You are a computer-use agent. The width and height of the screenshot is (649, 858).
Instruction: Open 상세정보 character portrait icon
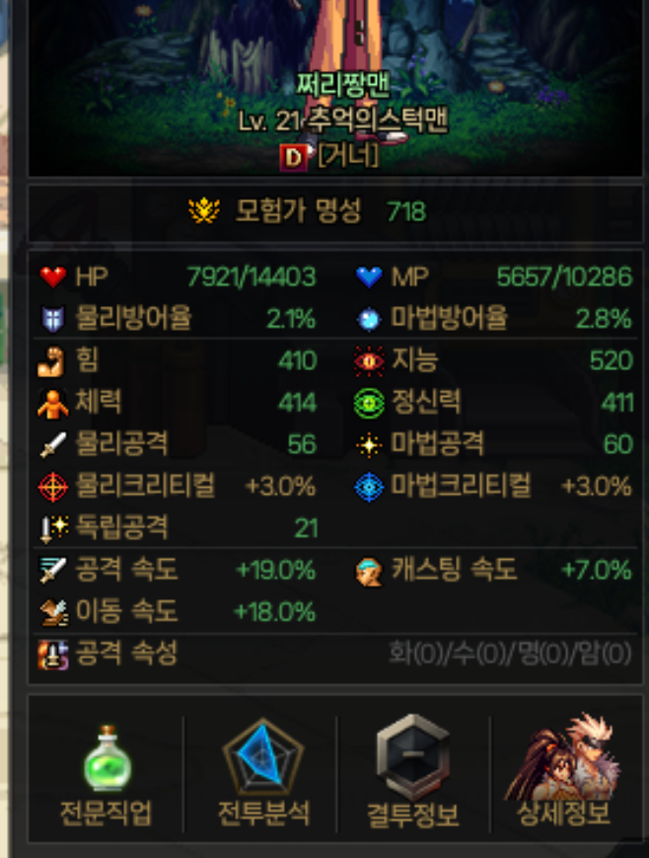click(563, 756)
